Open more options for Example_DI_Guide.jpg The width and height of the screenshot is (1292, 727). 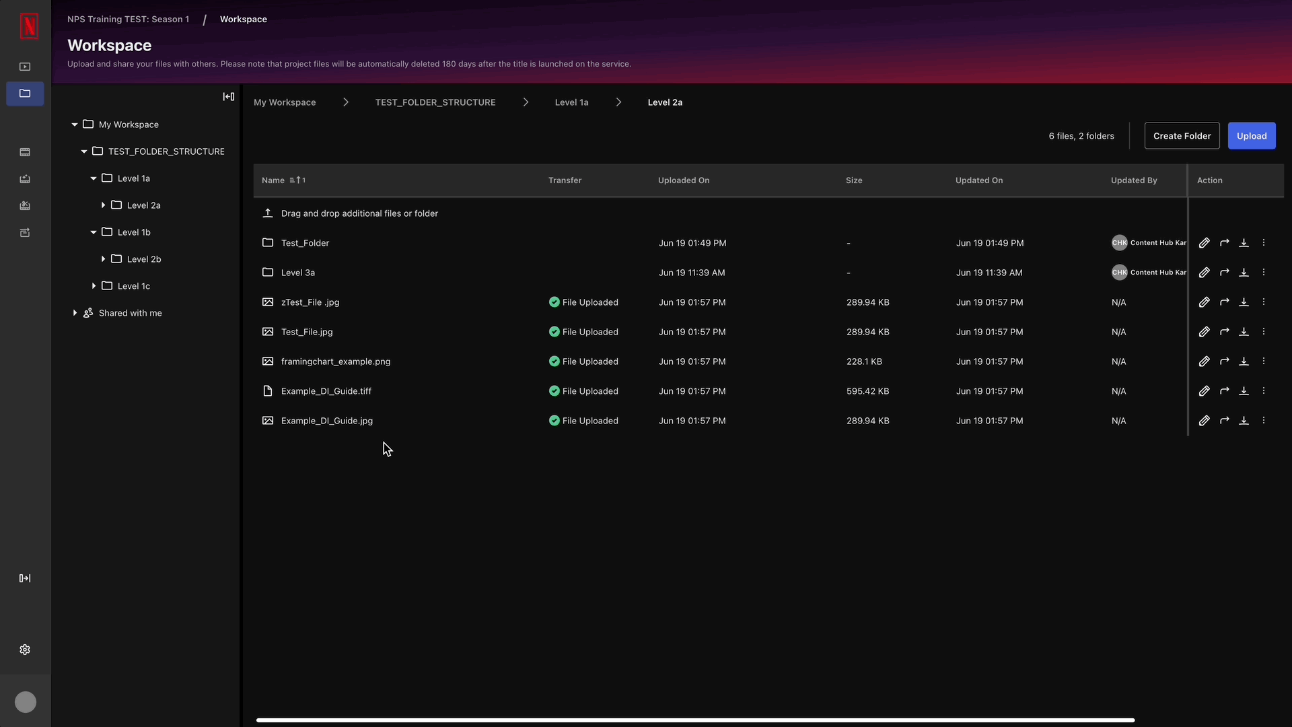1264,421
